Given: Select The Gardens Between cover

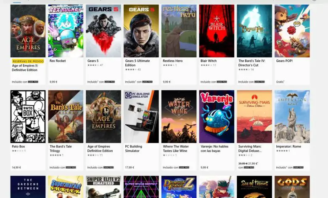Looking at the screenshot, I should click(28, 187).
